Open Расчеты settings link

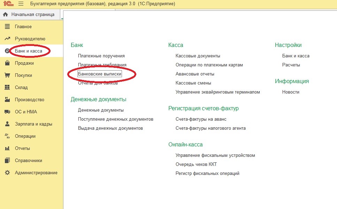tap(291, 65)
